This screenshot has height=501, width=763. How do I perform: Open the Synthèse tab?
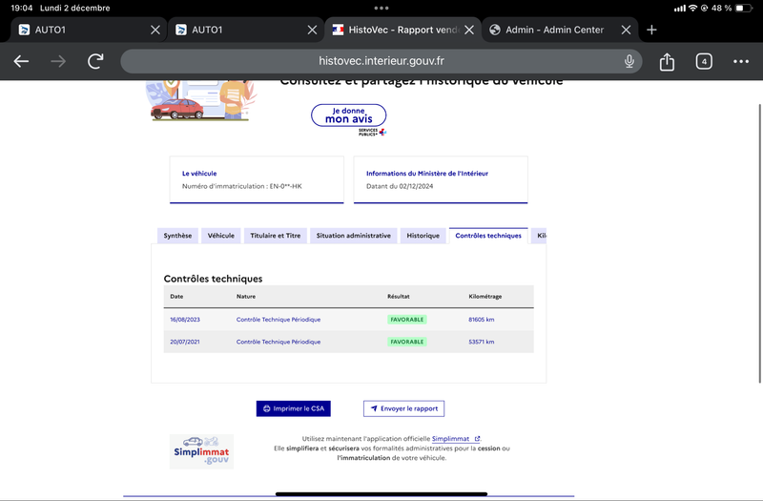click(177, 236)
